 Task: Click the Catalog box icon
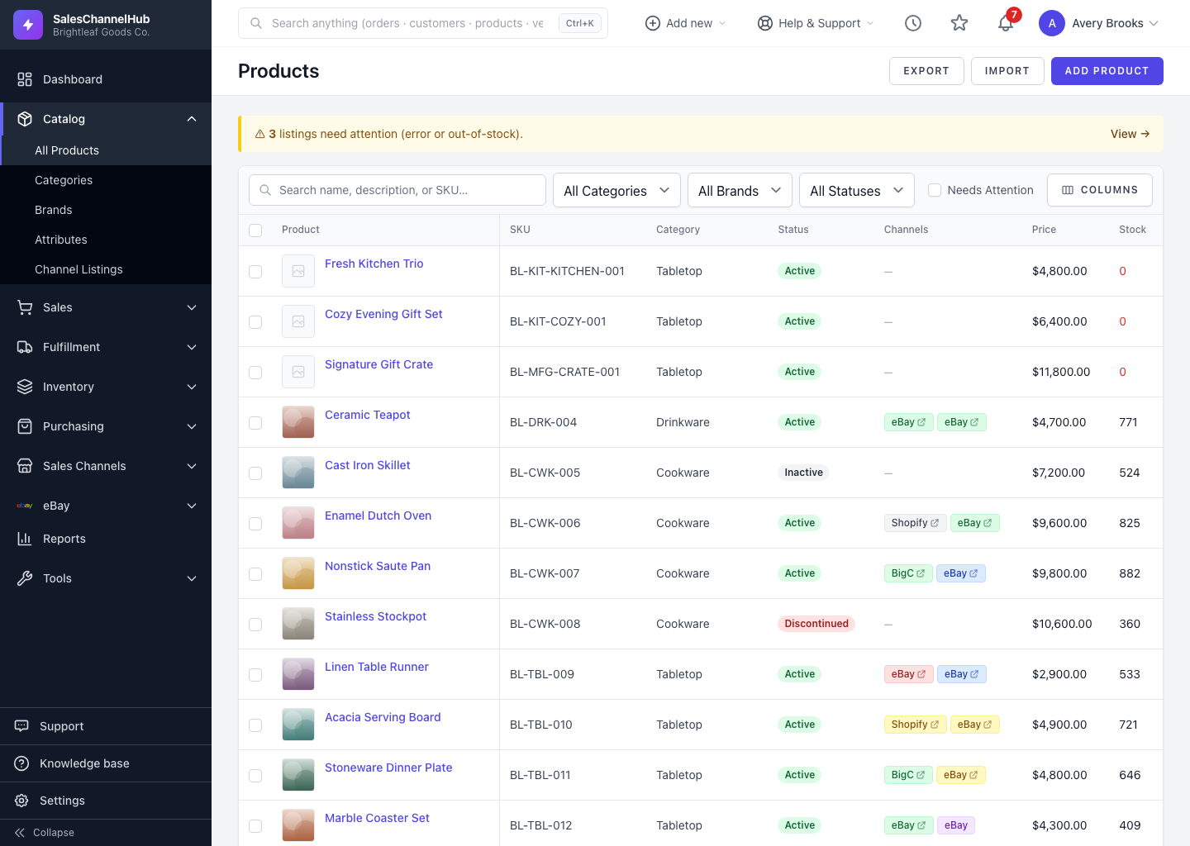click(25, 119)
